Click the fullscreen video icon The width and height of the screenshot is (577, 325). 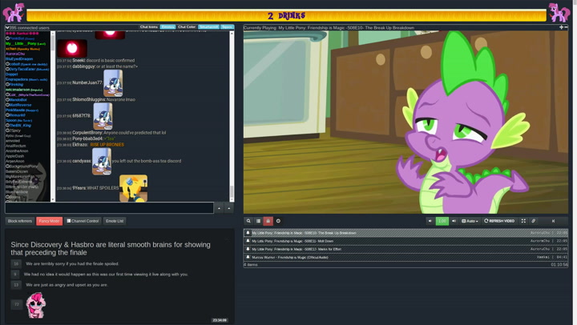point(523,221)
